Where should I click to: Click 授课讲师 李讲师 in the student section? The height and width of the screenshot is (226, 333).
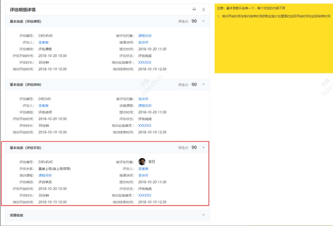[143, 175]
